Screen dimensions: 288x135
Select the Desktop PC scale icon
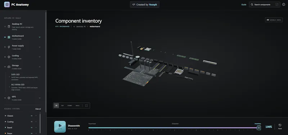click(x=9, y=27)
